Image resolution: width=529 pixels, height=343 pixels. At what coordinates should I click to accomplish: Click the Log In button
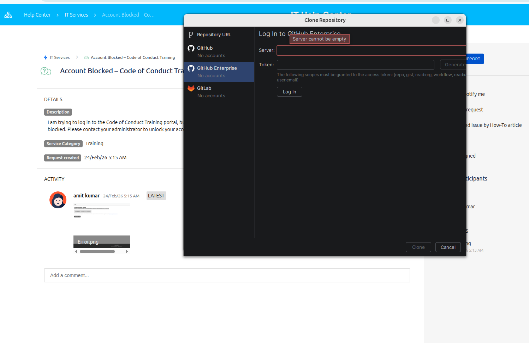point(290,92)
